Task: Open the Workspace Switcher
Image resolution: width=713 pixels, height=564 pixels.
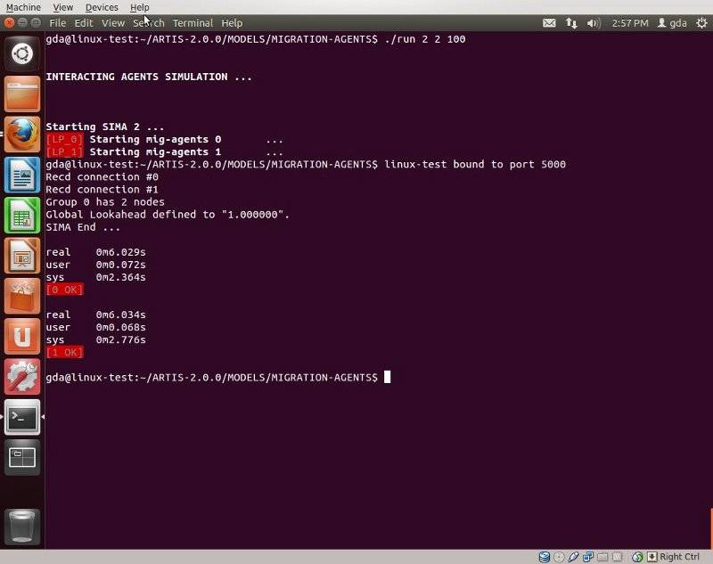Action: (22, 457)
